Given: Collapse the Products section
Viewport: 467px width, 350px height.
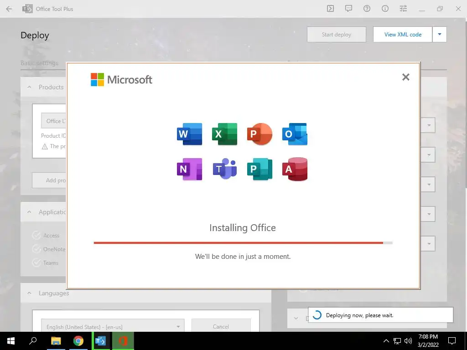Looking at the screenshot, I should (29, 87).
